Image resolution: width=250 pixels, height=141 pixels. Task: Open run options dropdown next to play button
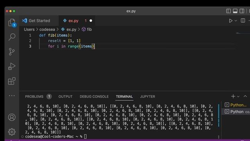[236, 21]
